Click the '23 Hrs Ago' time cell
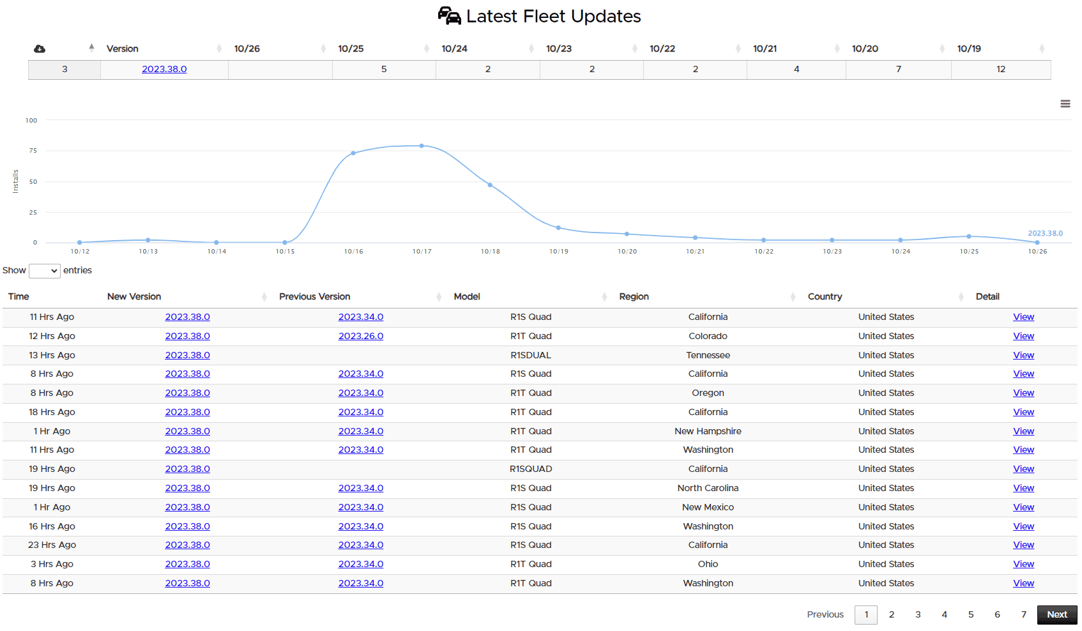 [52, 545]
